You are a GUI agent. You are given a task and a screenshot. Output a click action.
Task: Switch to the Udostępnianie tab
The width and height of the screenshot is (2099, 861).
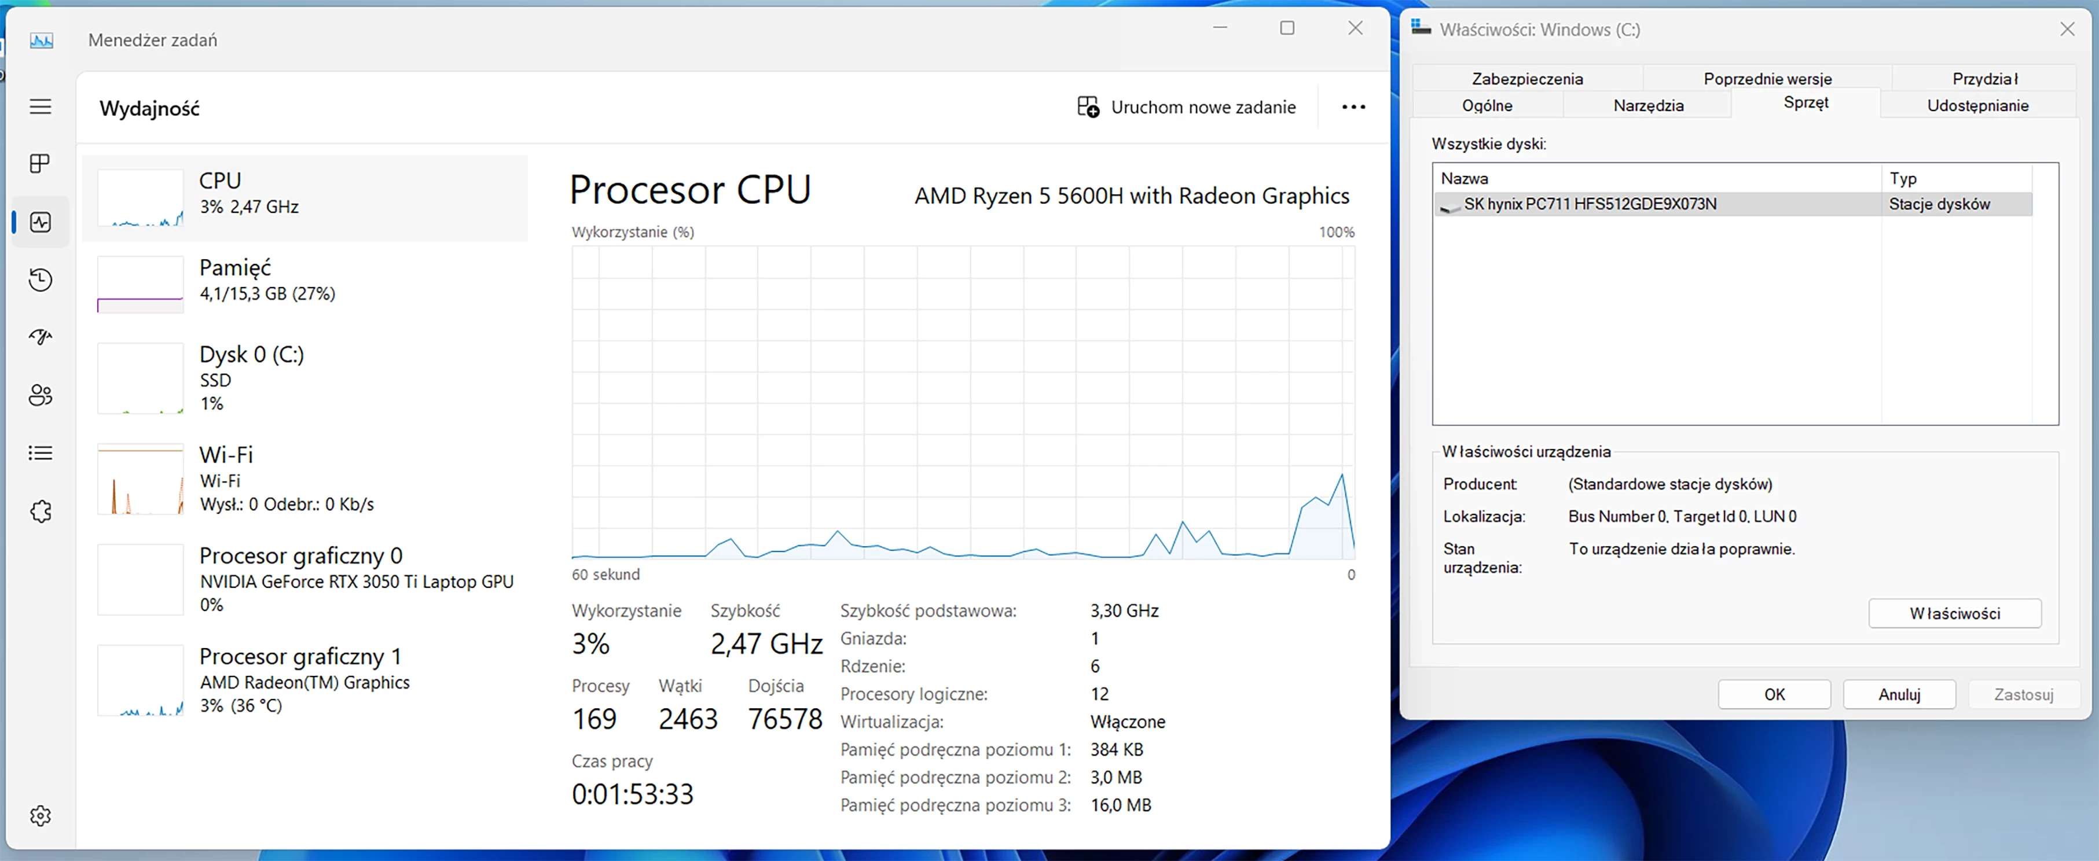(1977, 105)
